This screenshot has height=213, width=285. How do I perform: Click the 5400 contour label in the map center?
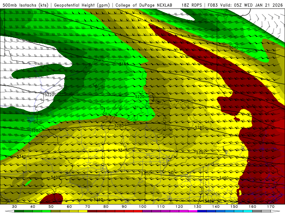coord(146,174)
